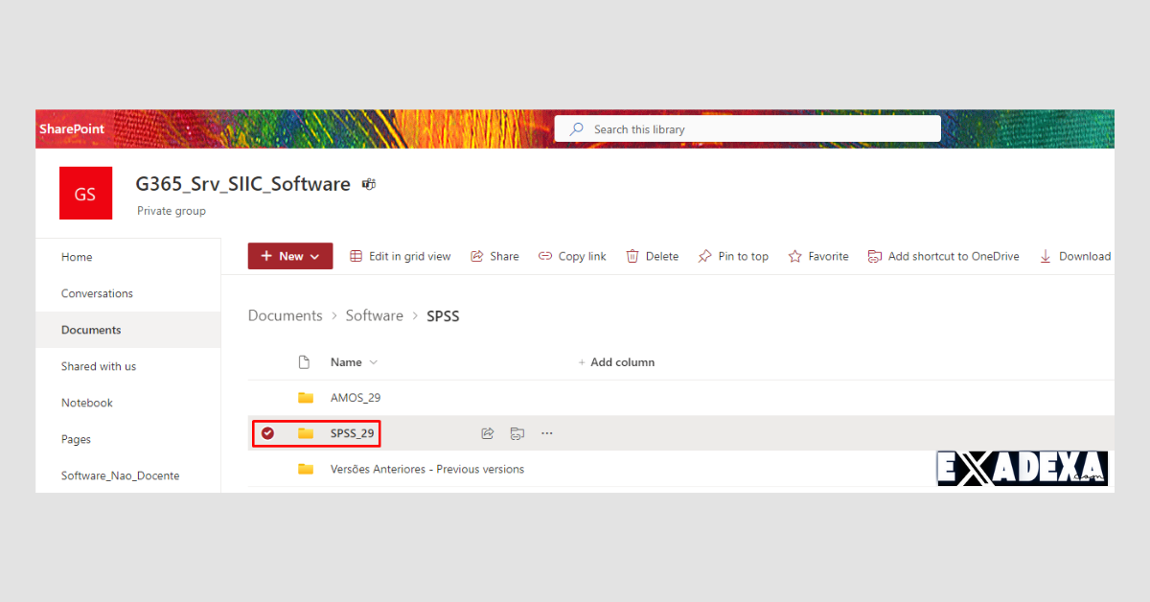Download the selected SPSS_29 folder

(x=1075, y=257)
